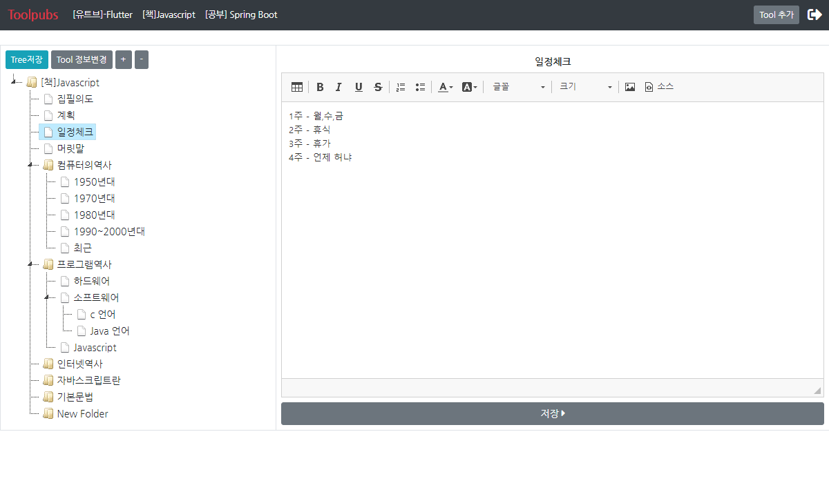Select the 1990~2000년대 tree item
Viewport: 829px width, 483px height.
[109, 232]
